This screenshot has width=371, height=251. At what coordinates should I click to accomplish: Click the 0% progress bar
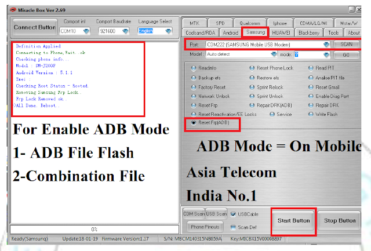[94, 229]
